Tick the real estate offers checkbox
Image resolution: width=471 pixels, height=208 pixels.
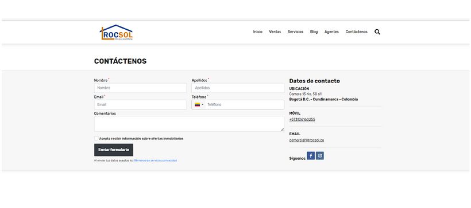pyautogui.click(x=96, y=139)
